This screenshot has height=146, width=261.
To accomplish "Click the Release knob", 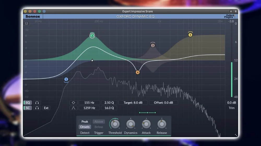I will point(162,124).
